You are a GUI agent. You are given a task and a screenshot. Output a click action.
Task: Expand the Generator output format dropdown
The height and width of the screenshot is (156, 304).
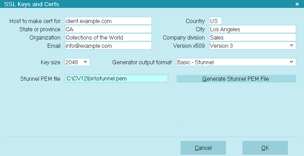pos(236,62)
